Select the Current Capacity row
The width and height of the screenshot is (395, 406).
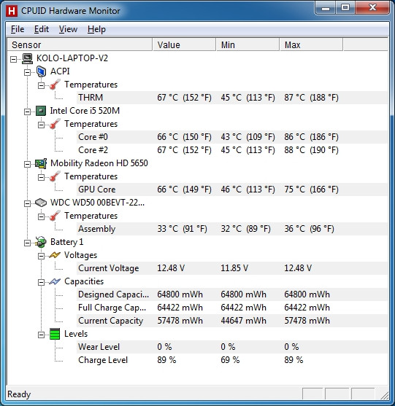[232, 321]
